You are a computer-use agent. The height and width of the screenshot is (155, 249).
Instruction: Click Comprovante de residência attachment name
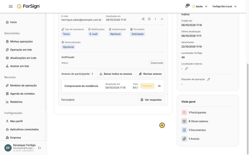[x=81, y=86]
